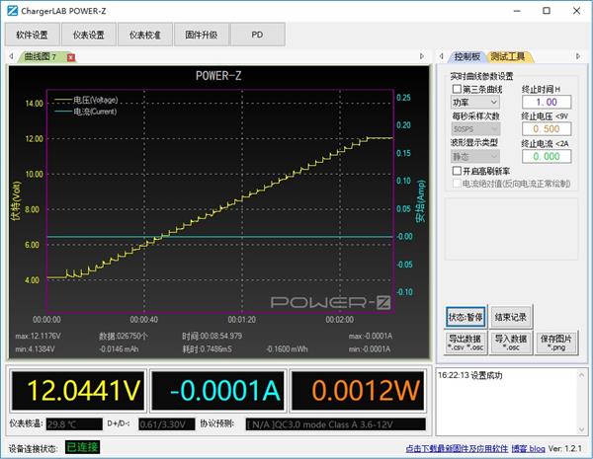Click 保存图片 png button

(555, 343)
